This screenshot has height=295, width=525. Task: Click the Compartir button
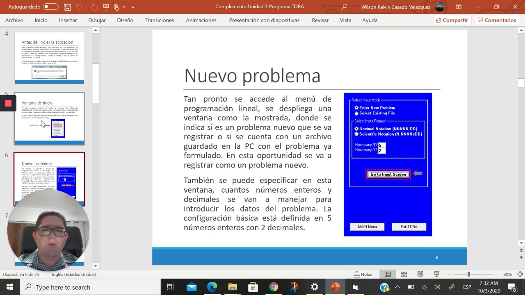point(452,20)
